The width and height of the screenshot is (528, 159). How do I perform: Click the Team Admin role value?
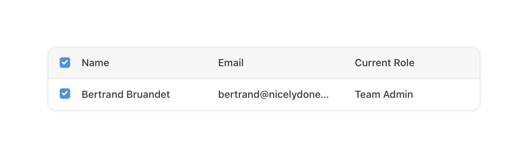click(x=384, y=95)
